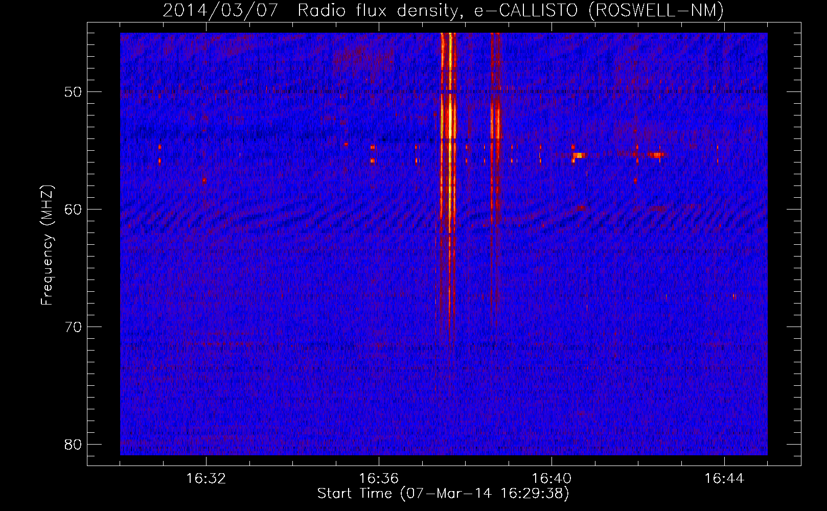Image resolution: width=827 pixels, height=511 pixels.
Task: Click the 70 frequency tick label
Action: tap(73, 327)
